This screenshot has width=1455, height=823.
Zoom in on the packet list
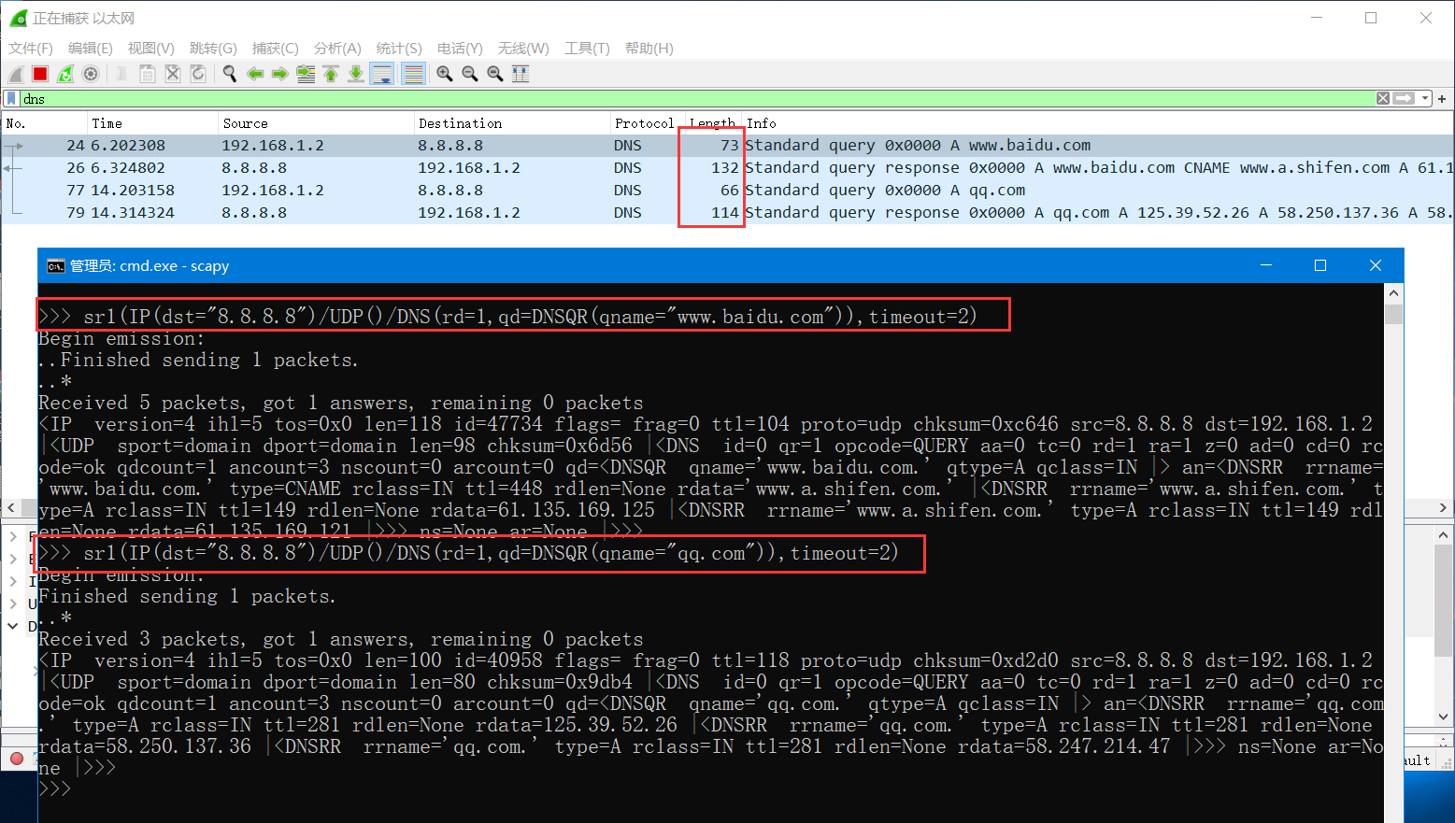pos(444,74)
